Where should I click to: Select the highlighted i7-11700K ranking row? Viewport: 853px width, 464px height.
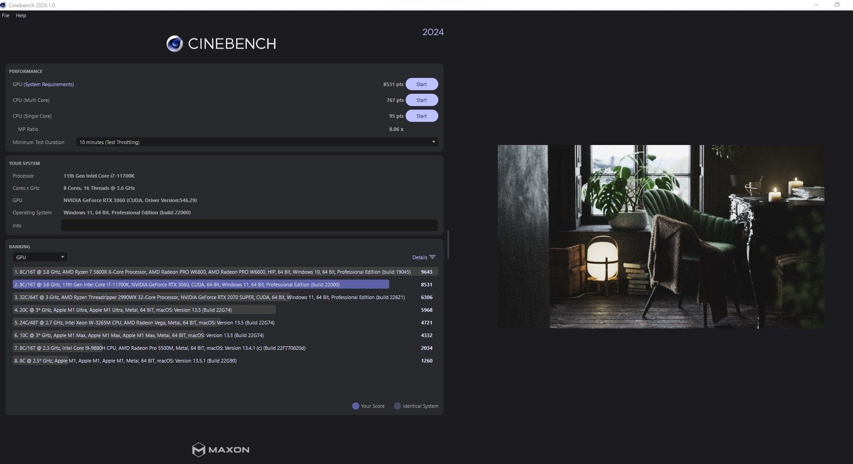[225, 285]
